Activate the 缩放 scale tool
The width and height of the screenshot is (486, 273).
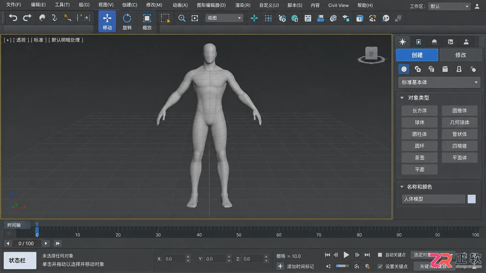tap(147, 22)
